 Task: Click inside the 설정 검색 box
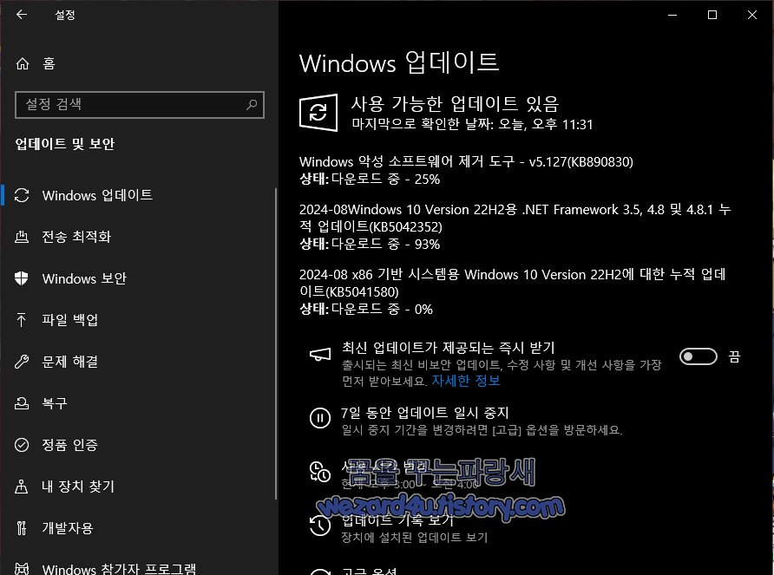click(x=140, y=105)
